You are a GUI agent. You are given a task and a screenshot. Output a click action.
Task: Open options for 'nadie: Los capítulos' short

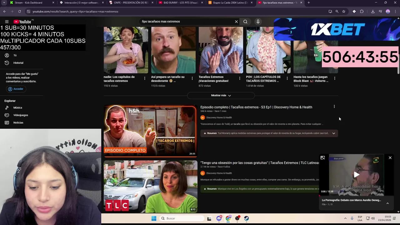[145, 78]
